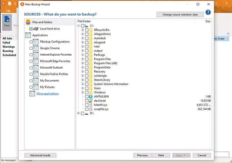Click the New Backup Wizard title icon
Image resolution: width=232 pixels, height=163 pixels.
click(22, 4)
